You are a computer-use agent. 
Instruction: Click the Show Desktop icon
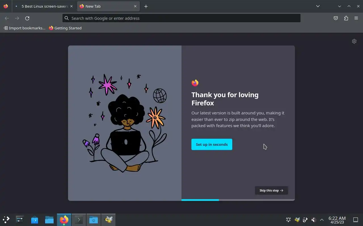coord(356,220)
